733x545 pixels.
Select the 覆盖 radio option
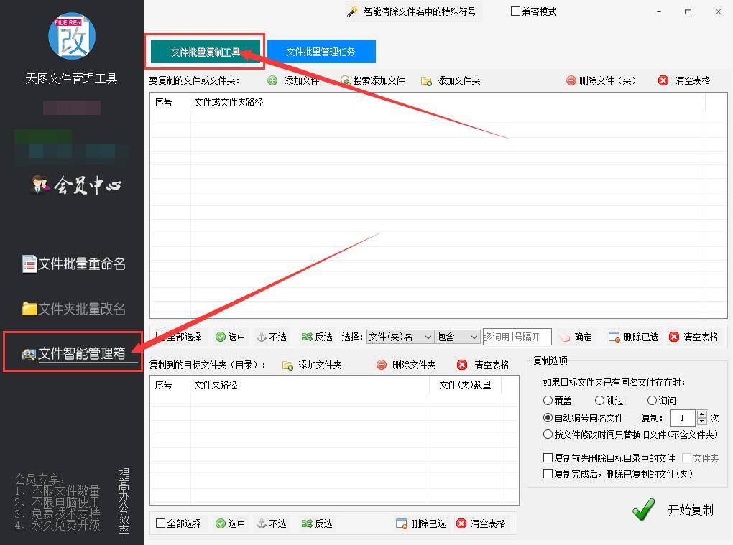548,400
